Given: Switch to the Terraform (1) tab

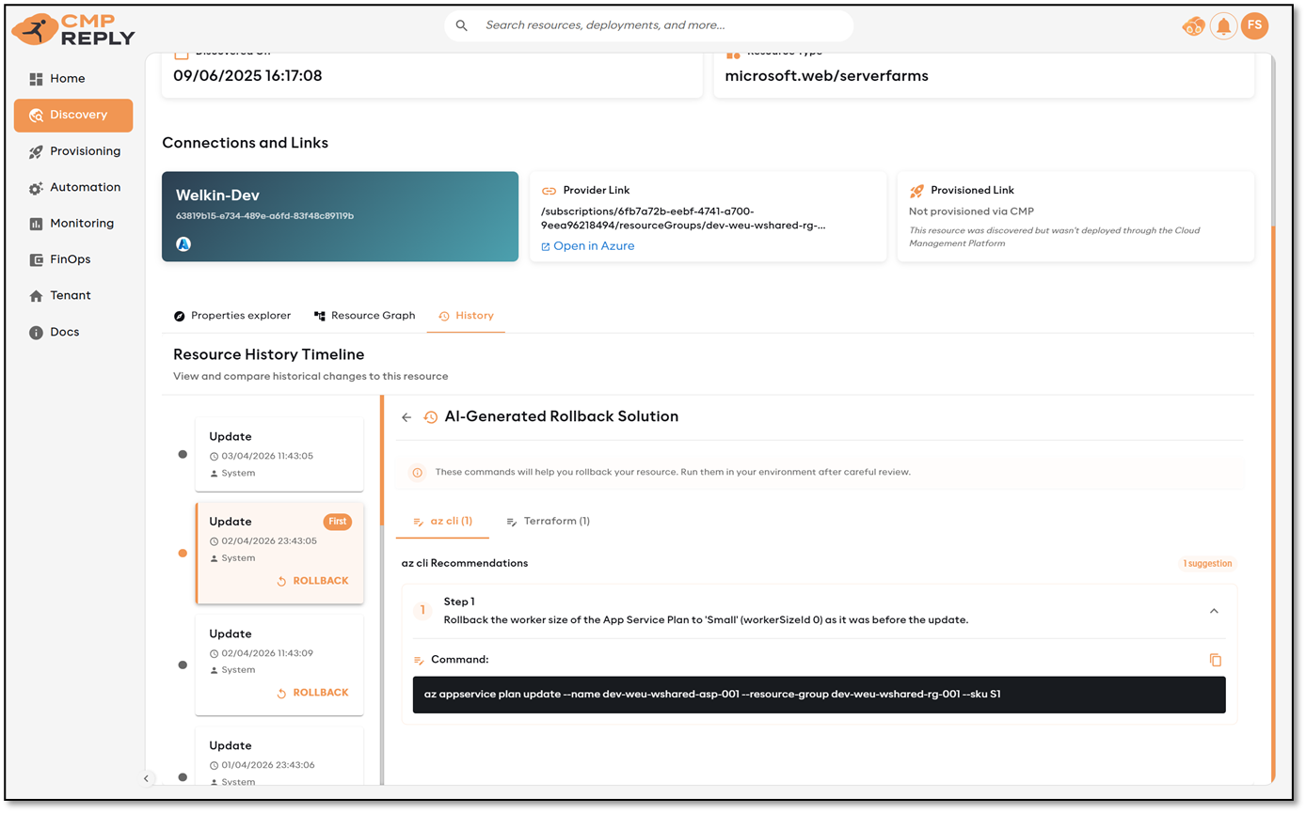Looking at the screenshot, I should click(x=548, y=521).
